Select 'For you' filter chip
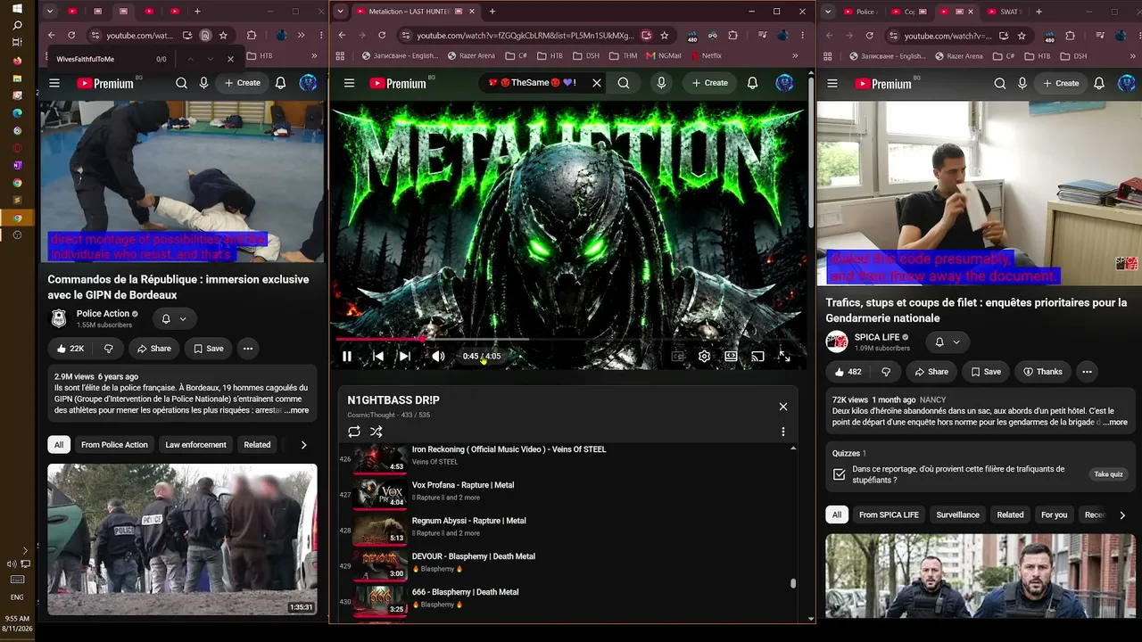This screenshot has height=642, width=1142. tap(1054, 514)
